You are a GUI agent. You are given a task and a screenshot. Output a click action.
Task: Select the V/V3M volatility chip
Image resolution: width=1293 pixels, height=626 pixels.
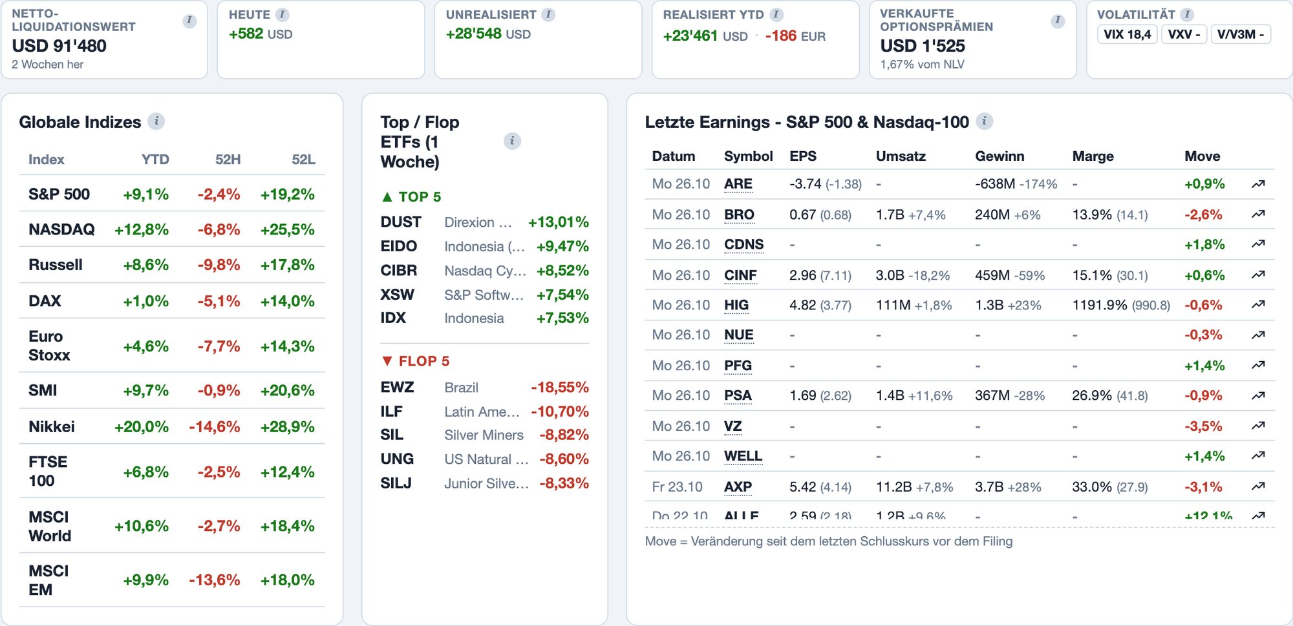pyautogui.click(x=1241, y=34)
